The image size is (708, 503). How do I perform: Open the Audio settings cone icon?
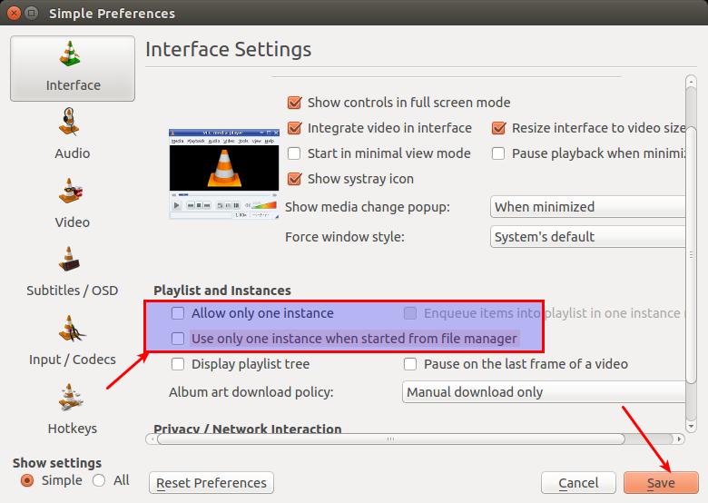coord(72,123)
